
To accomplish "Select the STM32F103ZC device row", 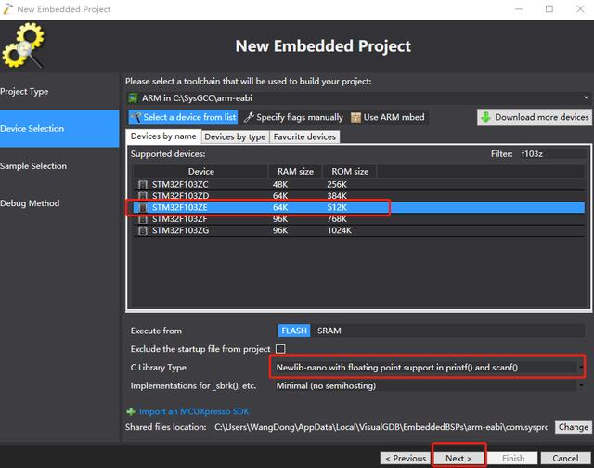I will [358, 185].
